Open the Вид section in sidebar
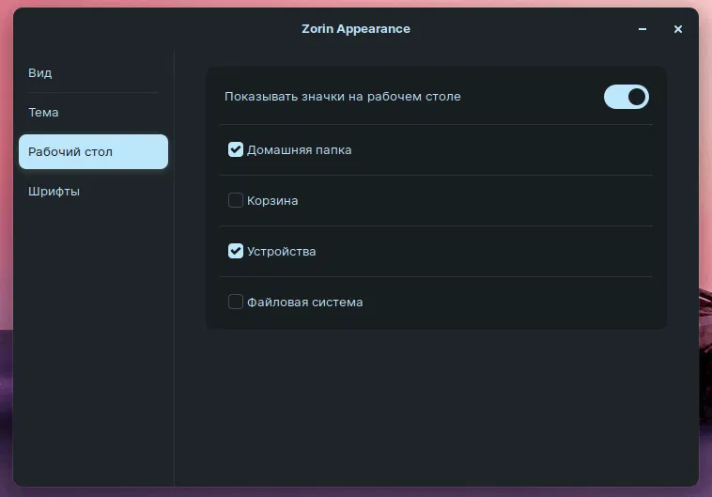This screenshot has height=497, width=712. point(40,72)
